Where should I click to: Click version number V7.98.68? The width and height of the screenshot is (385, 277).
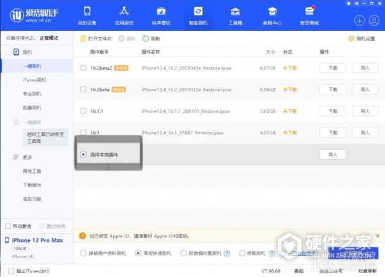pyautogui.click(x=271, y=271)
